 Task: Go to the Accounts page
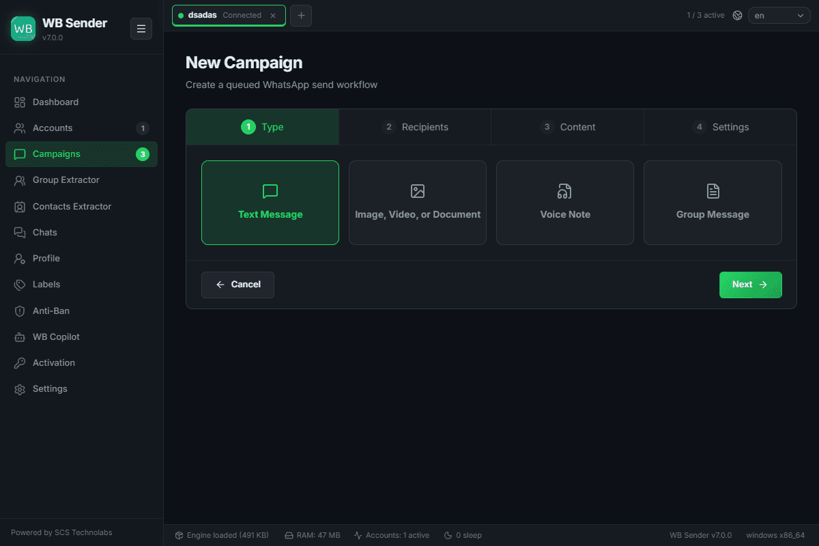pyautogui.click(x=81, y=128)
